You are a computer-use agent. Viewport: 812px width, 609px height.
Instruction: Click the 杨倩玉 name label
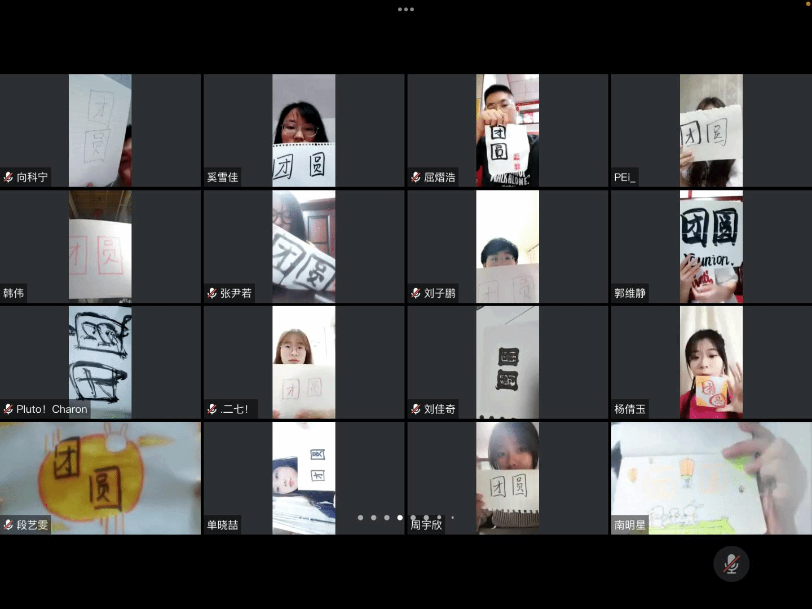point(629,409)
